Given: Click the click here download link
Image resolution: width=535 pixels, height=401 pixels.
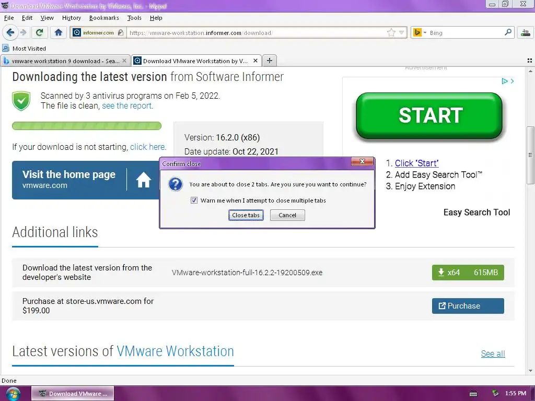Looking at the screenshot, I should (x=148, y=147).
